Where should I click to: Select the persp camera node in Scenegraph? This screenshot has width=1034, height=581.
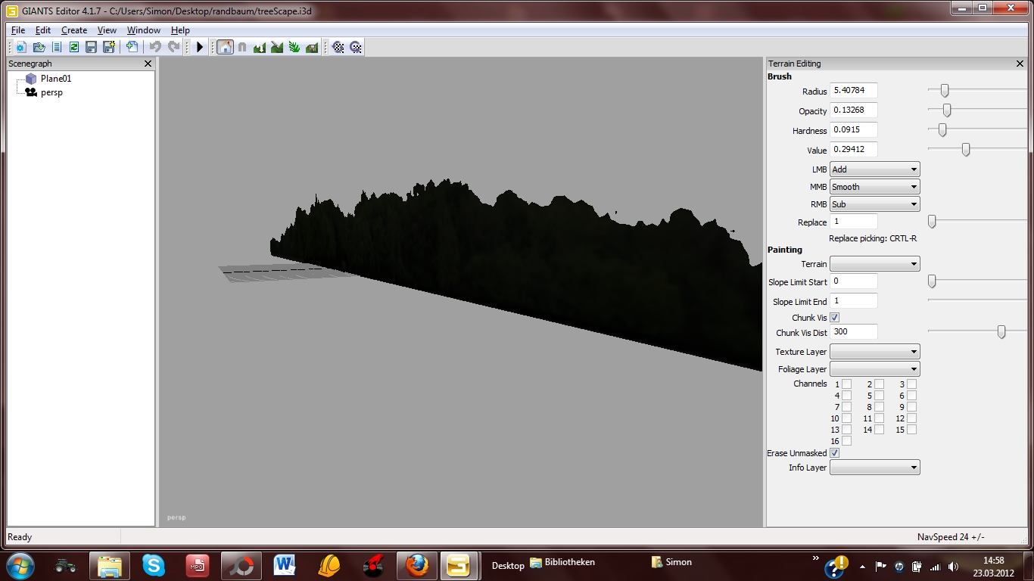[x=51, y=92]
